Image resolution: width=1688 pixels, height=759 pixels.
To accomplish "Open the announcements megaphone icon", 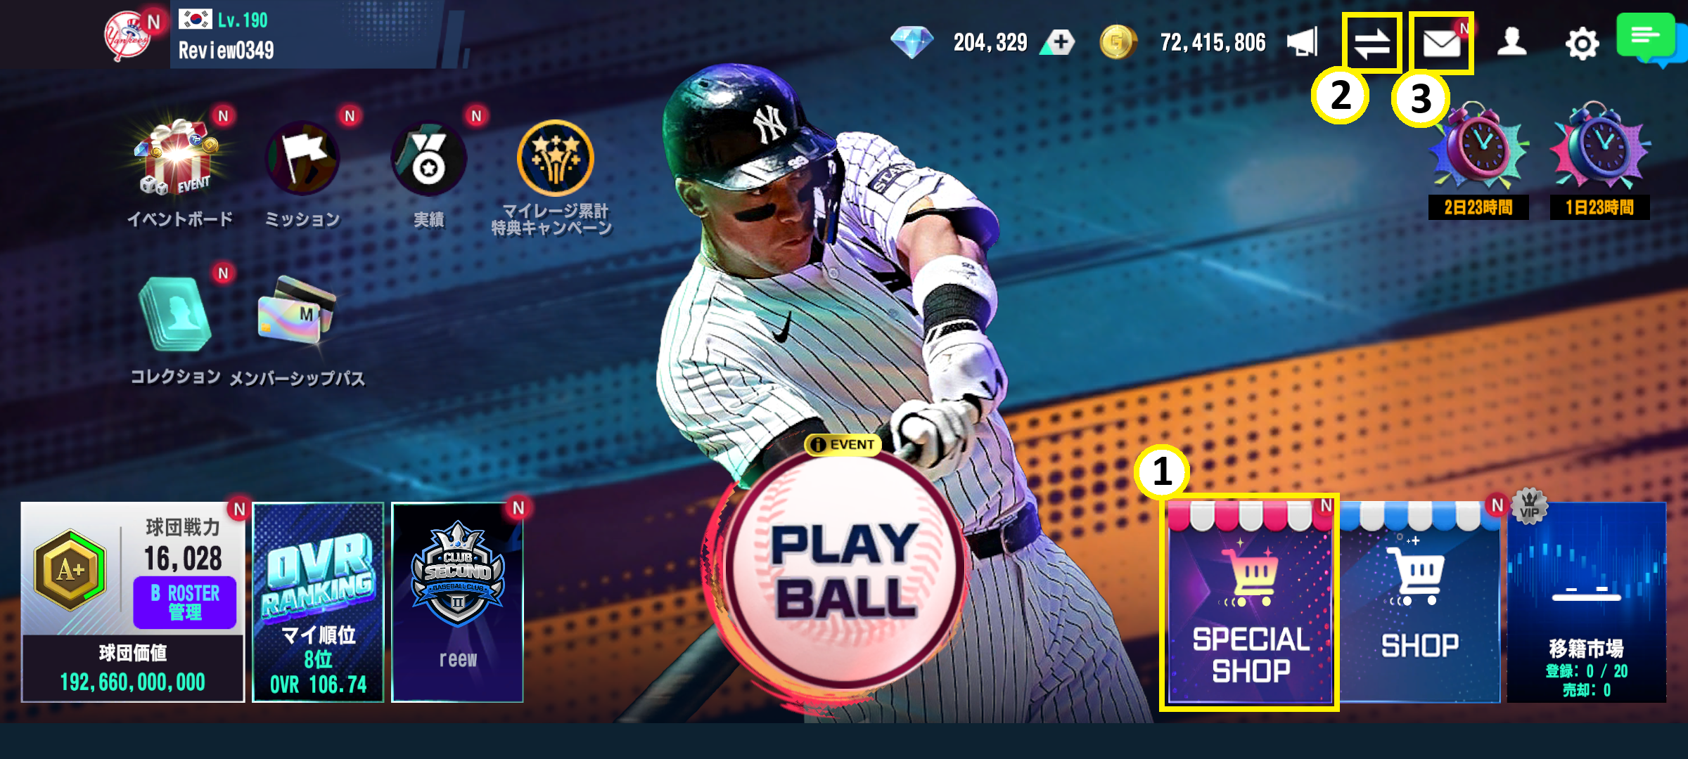I will pos(1302,43).
